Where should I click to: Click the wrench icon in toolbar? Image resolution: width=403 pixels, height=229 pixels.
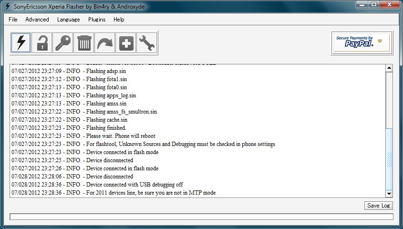[146, 43]
